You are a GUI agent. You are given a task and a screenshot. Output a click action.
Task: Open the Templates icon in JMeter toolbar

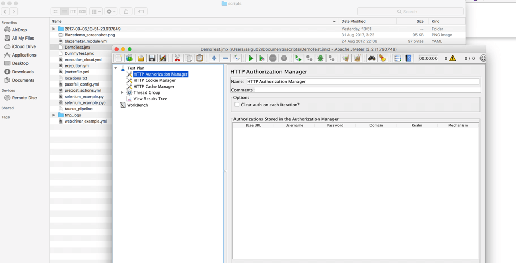tap(130, 59)
